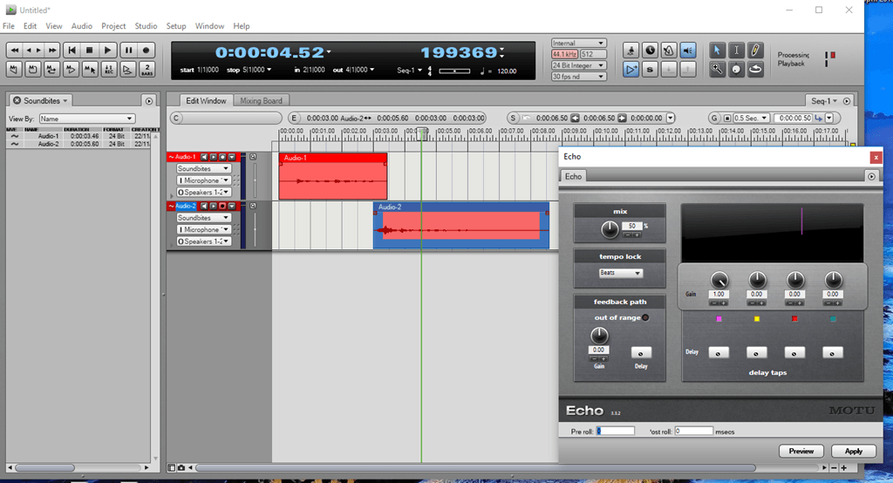The image size is (893, 483).
Task: Open the Studio menu
Action: point(146,26)
